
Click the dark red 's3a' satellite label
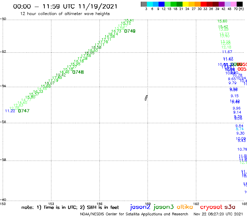230,207
